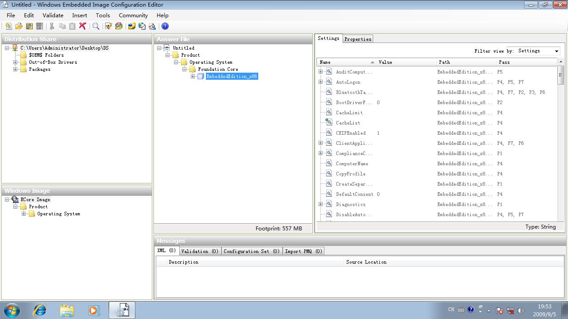The height and width of the screenshot is (319, 568).
Task: Click the Validate checkmark toolbar icon
Action: pos(108,26)
